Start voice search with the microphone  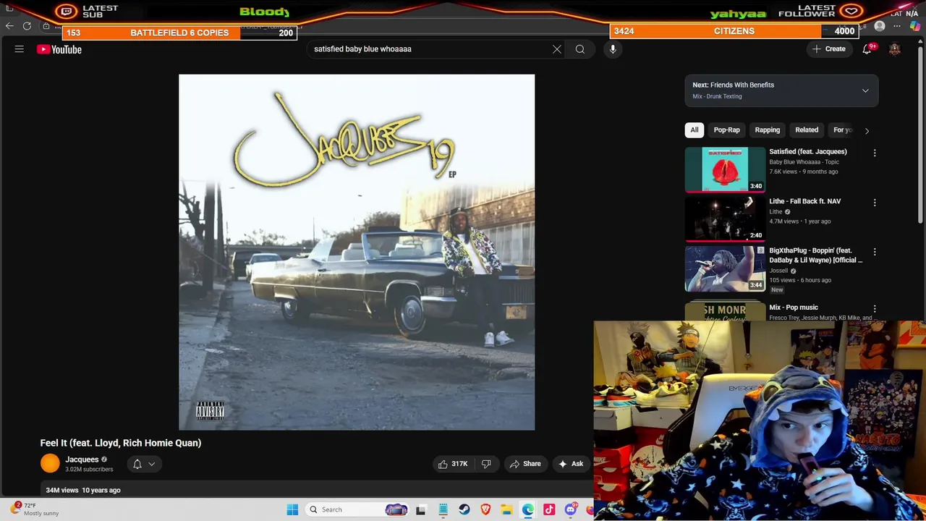(x=613, y=49)
